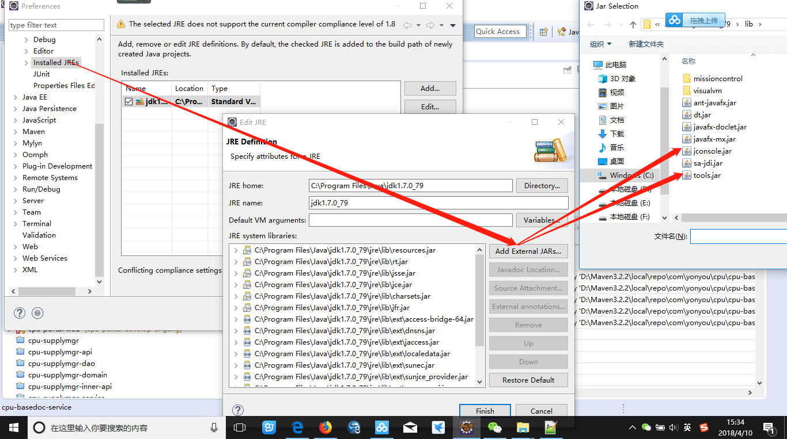Click the Add External JARs button
Image resolution: width=787 pixels, height=439 pixels.
528,251
